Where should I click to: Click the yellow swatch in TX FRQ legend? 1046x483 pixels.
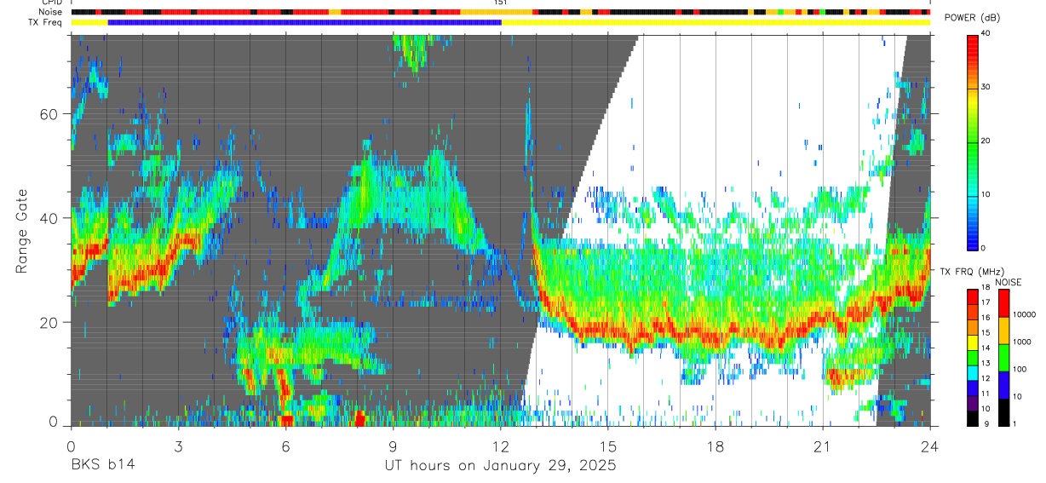point(973,342)
